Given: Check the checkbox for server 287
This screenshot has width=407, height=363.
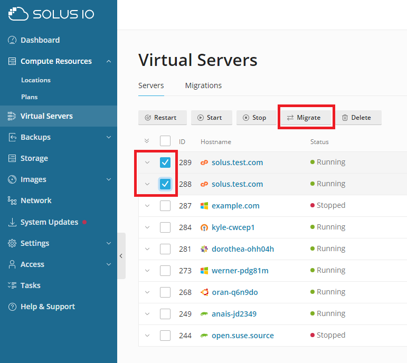Looking at the screenshot, I should pyautogui.click(x=165, y=206).
